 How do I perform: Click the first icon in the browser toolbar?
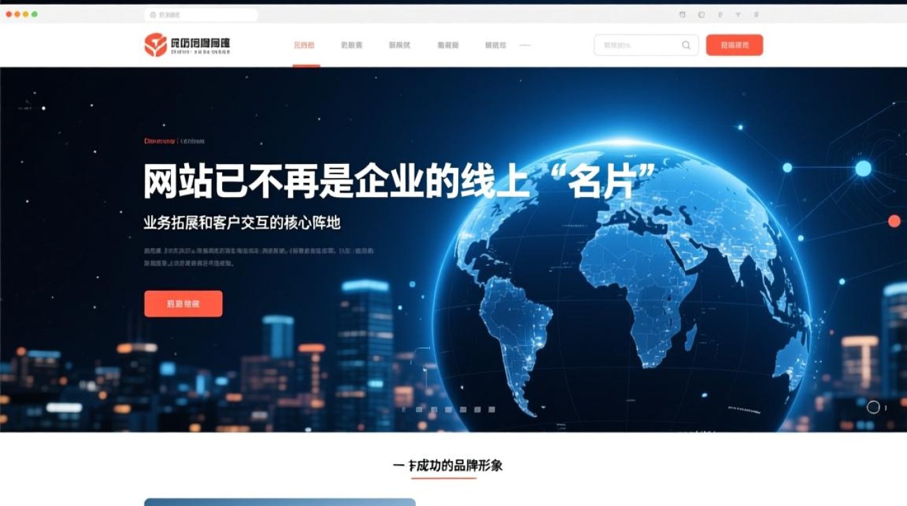tap(682, 14)
